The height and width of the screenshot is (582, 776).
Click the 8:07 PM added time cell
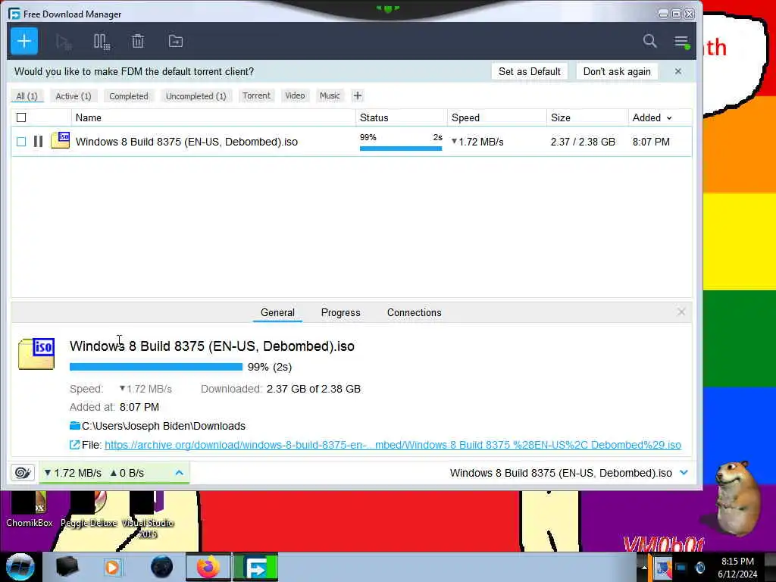pyautogui.click(x=651, y=142)
